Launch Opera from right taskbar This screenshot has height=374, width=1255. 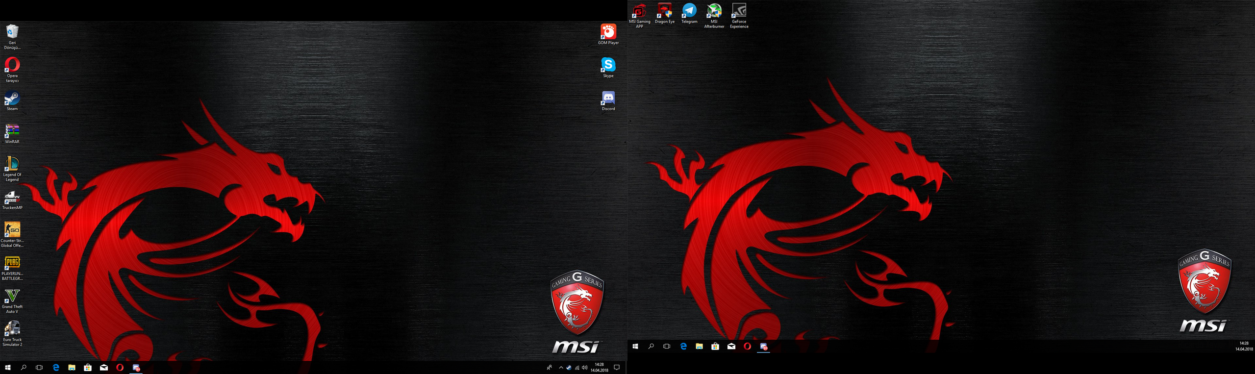[747, 347]
